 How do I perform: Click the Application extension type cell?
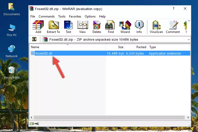pos(165,54)
